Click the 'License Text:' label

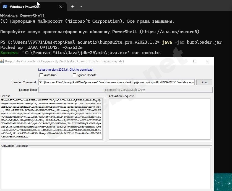28,90
